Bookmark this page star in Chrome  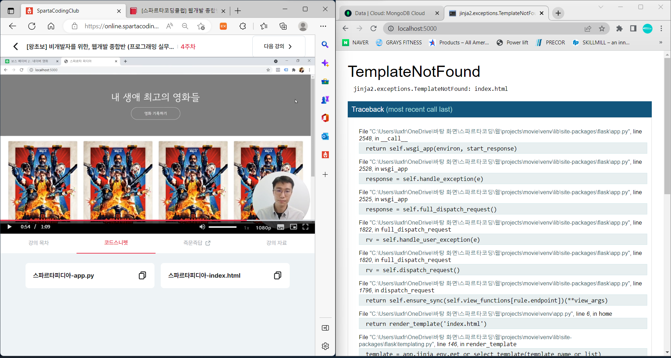[602, 29]
